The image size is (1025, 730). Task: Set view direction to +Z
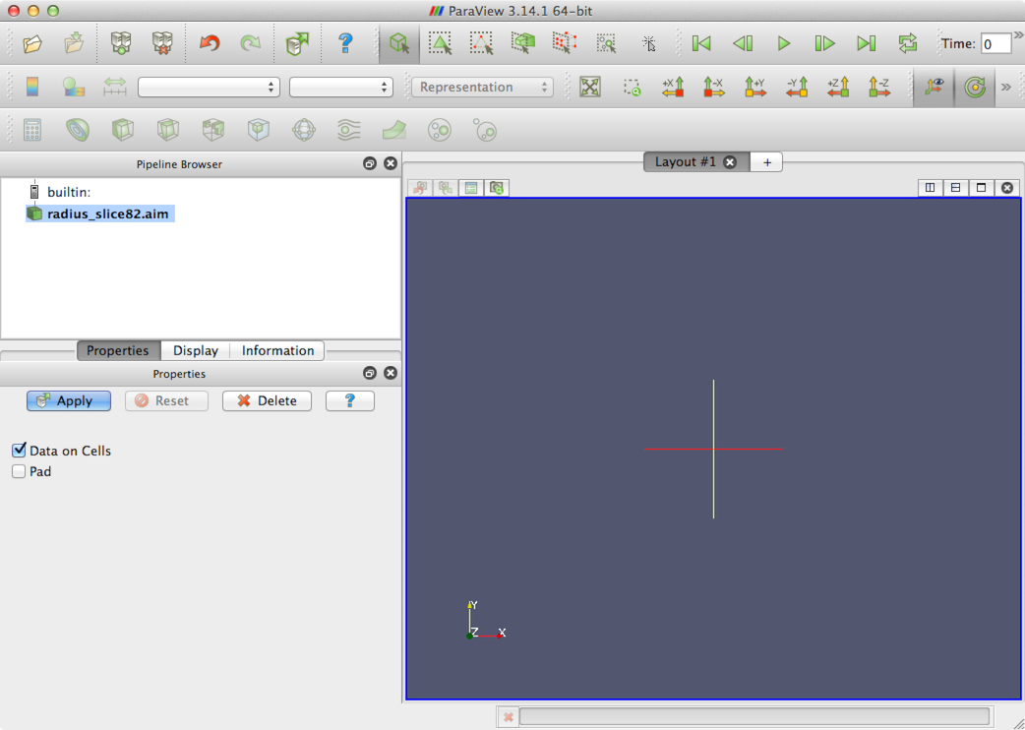pyautogui.click(x=838, y=87)
